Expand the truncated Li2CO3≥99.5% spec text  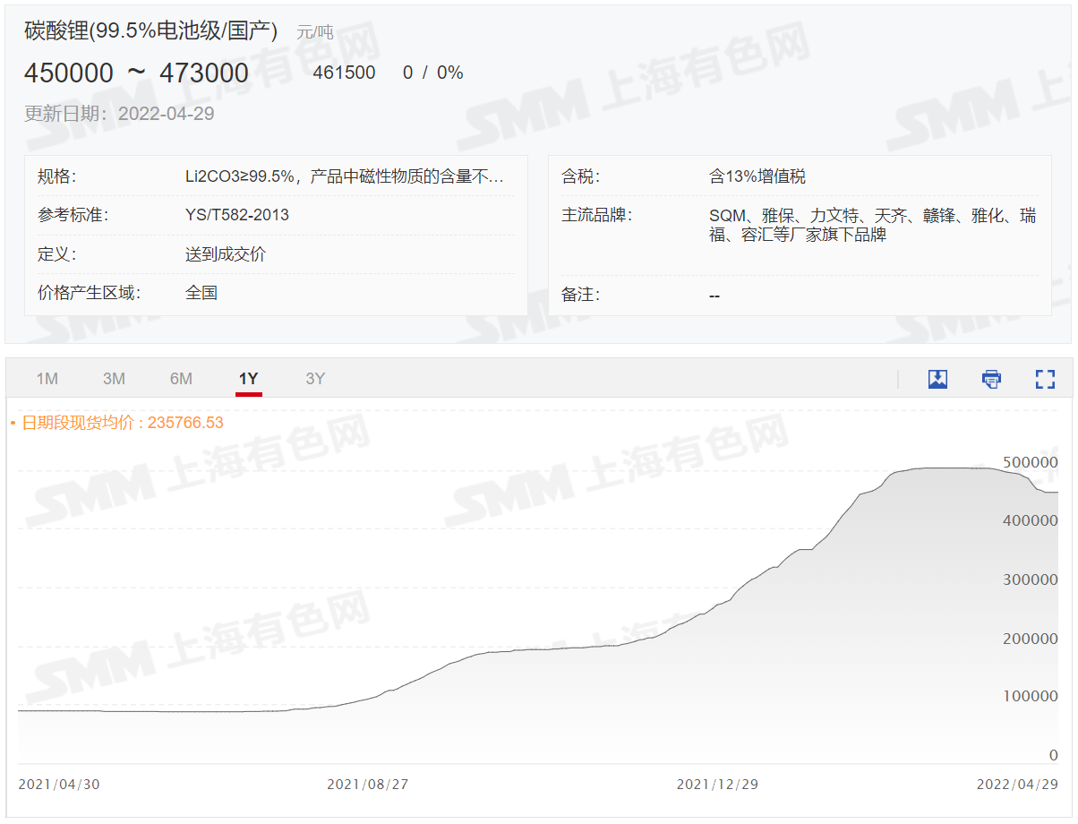345,176
